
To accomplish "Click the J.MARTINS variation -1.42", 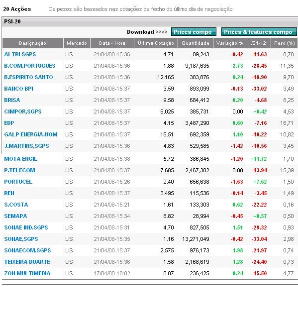I will click(237, 146).
